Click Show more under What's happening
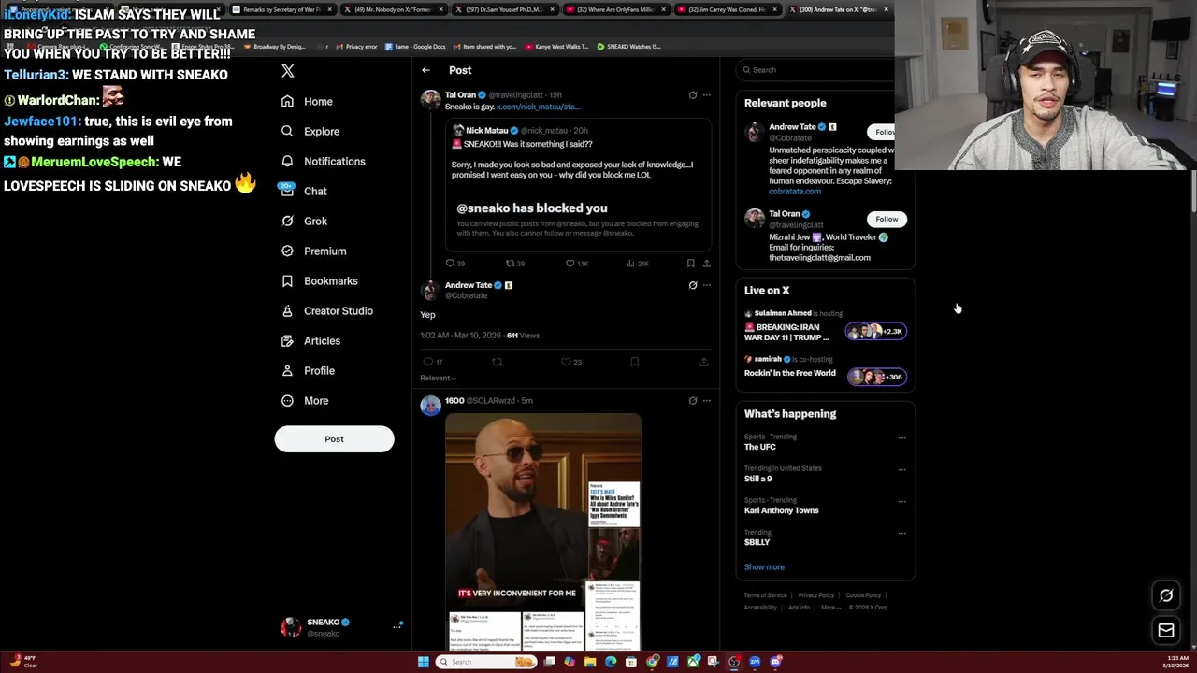1197x673 pixels. click(764, 567)
